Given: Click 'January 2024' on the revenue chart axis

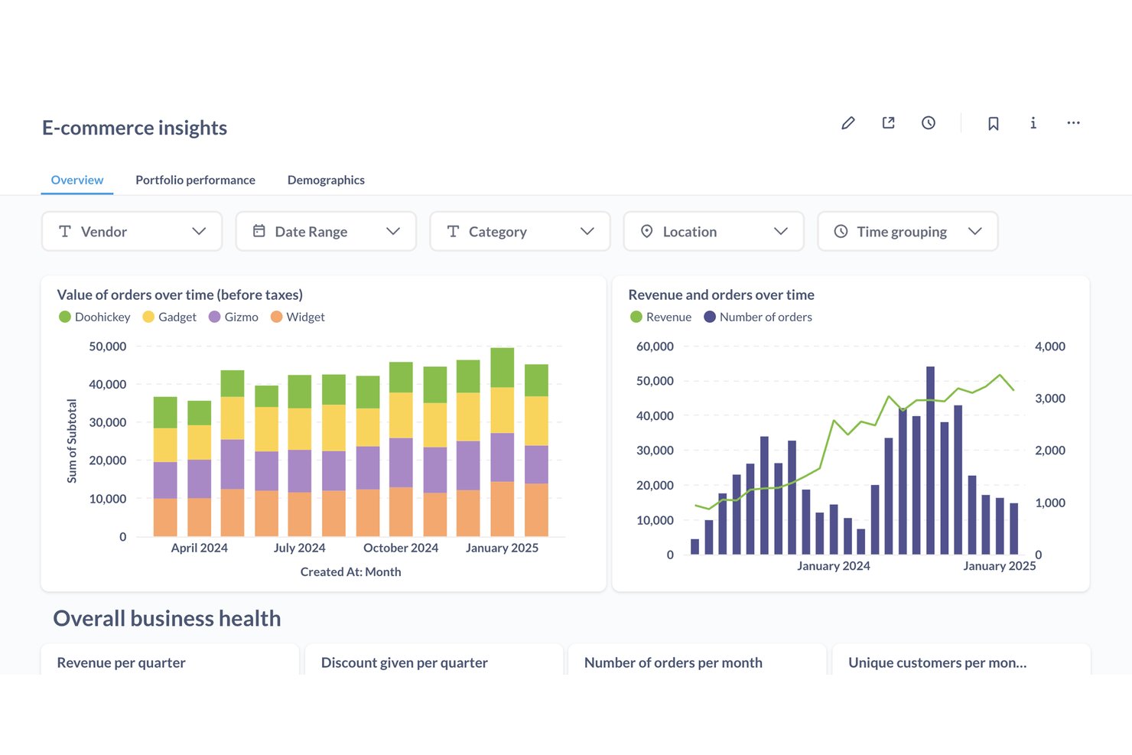Looking at the screenshot, I should pyautogui.click(x=834, y=566).
